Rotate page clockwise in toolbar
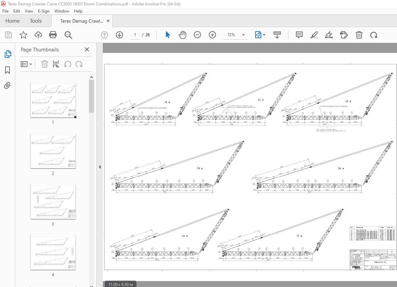This screenshot has height=287, width=397. (x=374, y=35)
